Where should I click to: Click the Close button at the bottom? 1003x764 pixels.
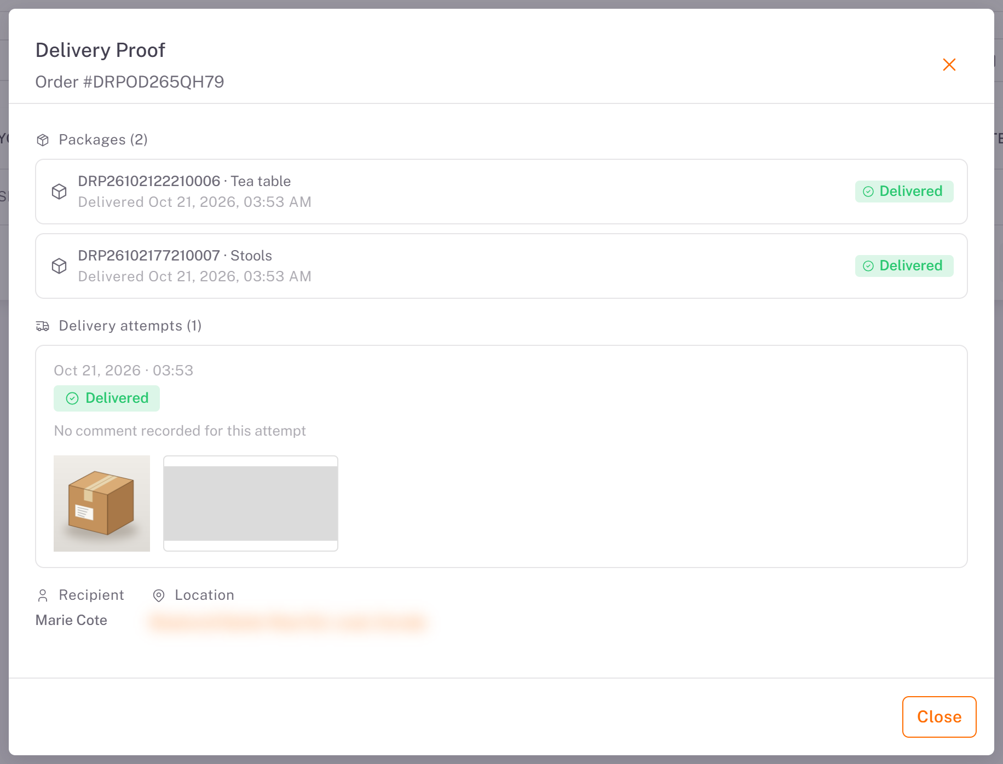939,716
